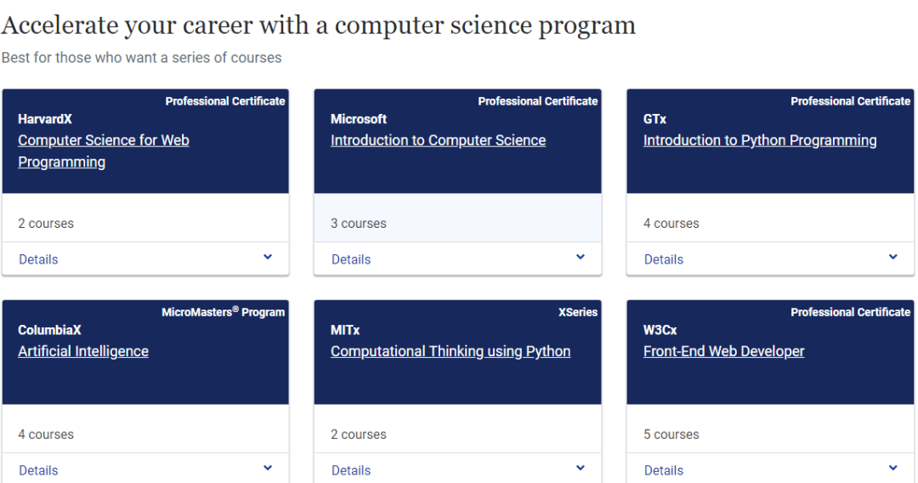
Task: Show Details for ColumbiaX 4 courses
Action: coord(38,470)
